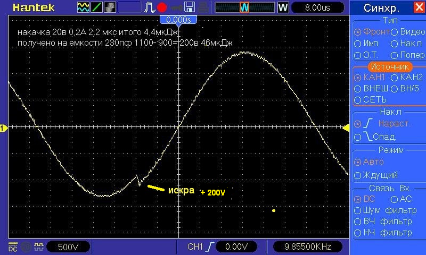Screen dimensions: 426x255
Task: Click the two-channel waveform display icon
Action: (x=83, y=7)
